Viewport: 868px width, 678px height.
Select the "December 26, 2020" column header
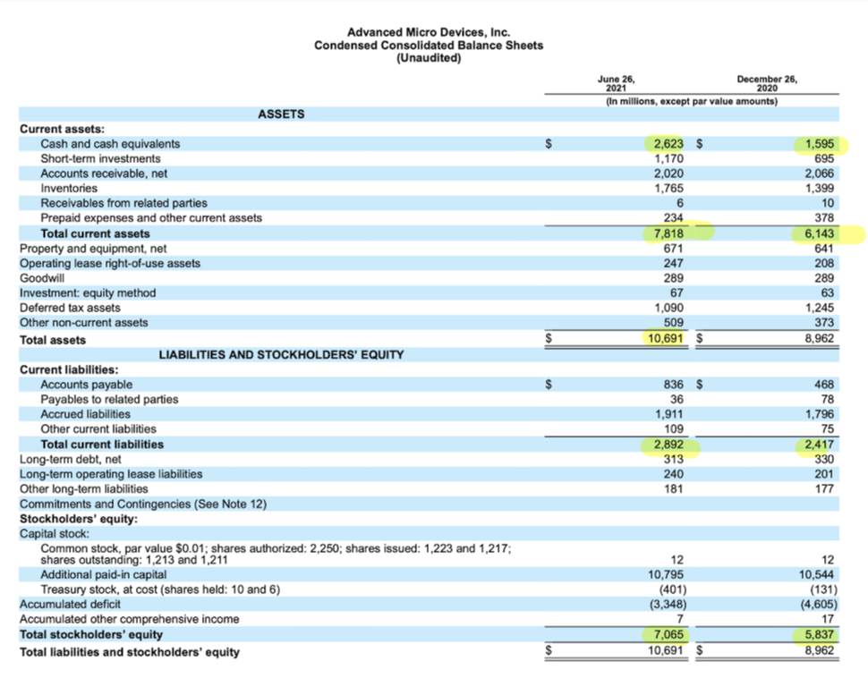click(x=767, y=83)
